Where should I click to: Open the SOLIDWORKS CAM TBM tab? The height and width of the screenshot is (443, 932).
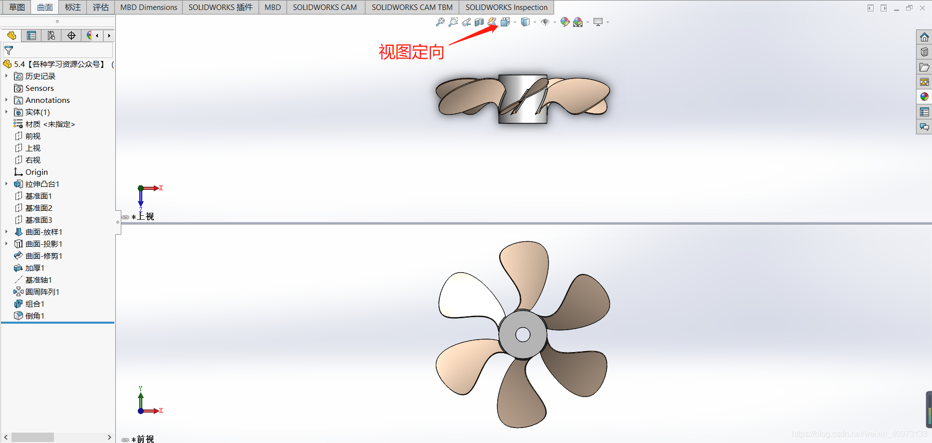412,7
